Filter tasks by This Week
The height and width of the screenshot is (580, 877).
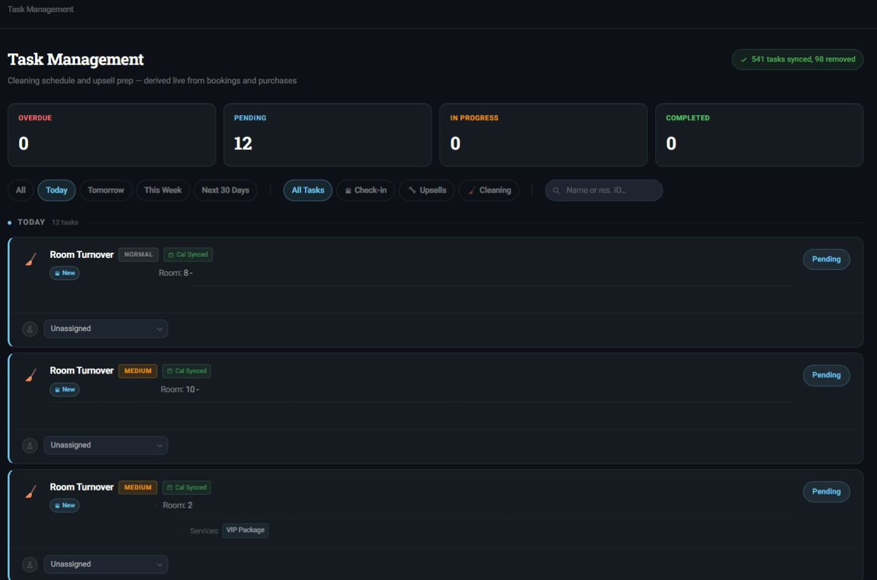[163, 191]
